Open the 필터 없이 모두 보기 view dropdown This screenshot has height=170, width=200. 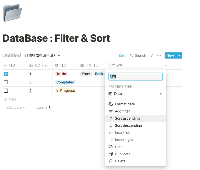(42, 55)
